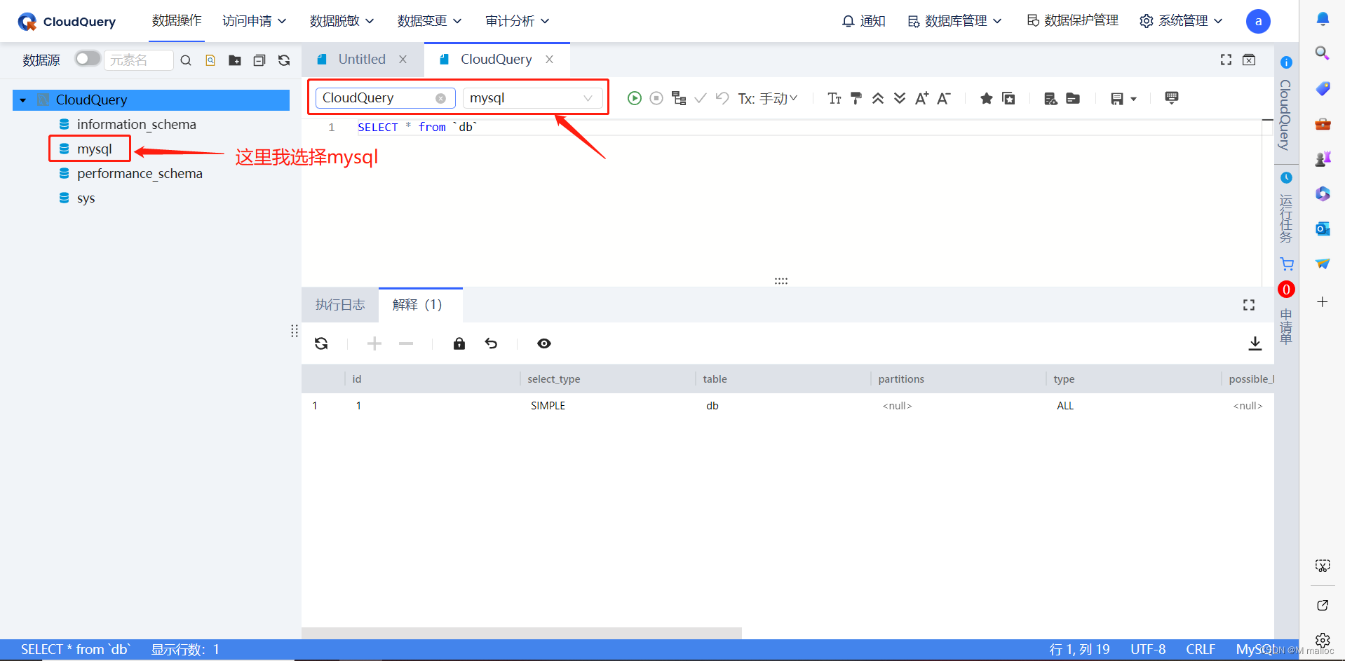Rollback transaction with undo arrow icon

point(722,98)
